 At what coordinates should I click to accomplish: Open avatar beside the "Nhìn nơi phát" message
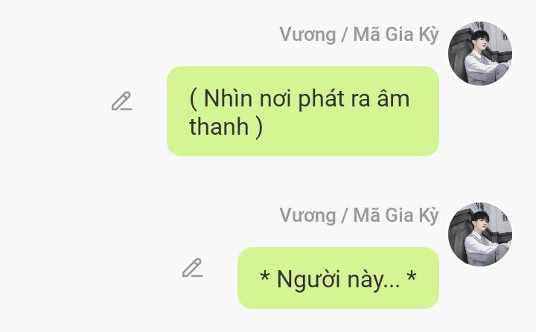point(480,54)
